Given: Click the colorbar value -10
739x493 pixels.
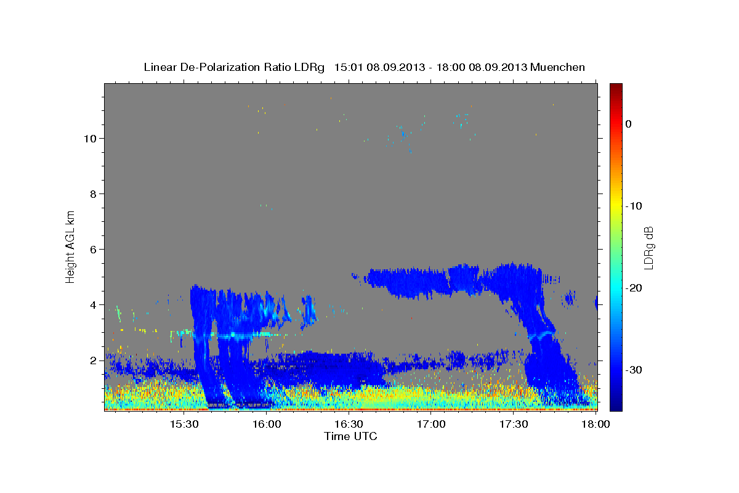Looking at the screenshot, I should coord(634,206).
